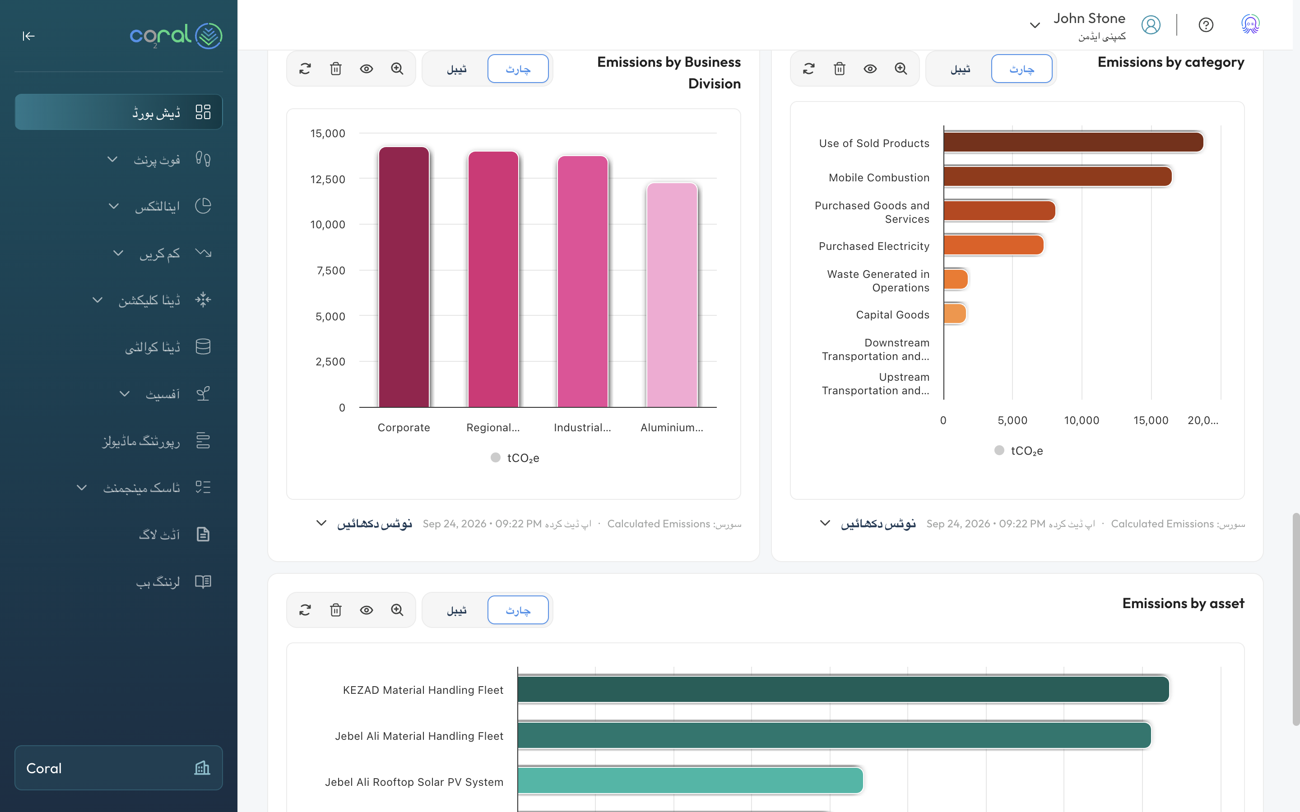Zoom into the Emissions by category chart
Screen dimensions: 1300x812
(901, 69)
